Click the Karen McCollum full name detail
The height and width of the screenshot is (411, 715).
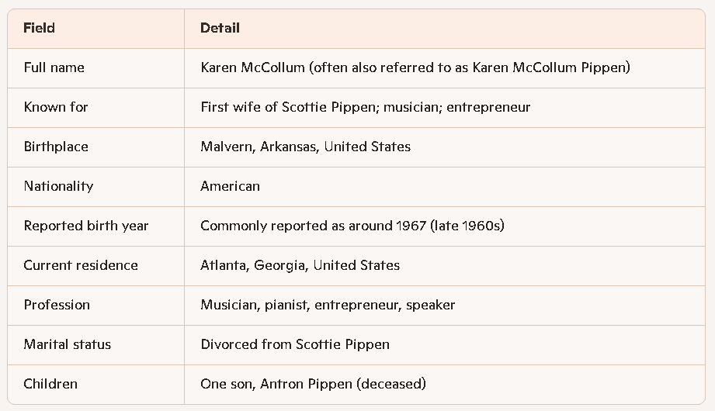point(415,67)
